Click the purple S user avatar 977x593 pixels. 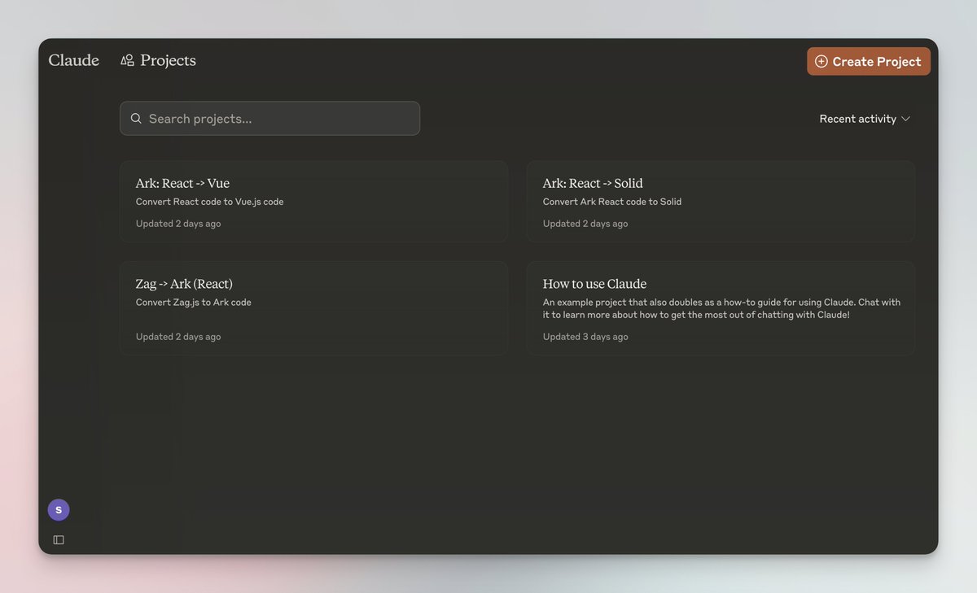[x=59, y=510]
